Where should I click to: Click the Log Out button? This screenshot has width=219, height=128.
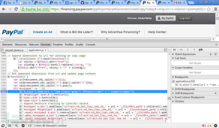click(x=185, y=18)
